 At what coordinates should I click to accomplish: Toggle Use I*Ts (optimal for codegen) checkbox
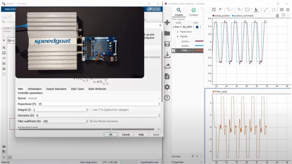(x=91, y=110)
